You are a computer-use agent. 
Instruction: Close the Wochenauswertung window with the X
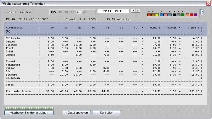click(208, 3)
